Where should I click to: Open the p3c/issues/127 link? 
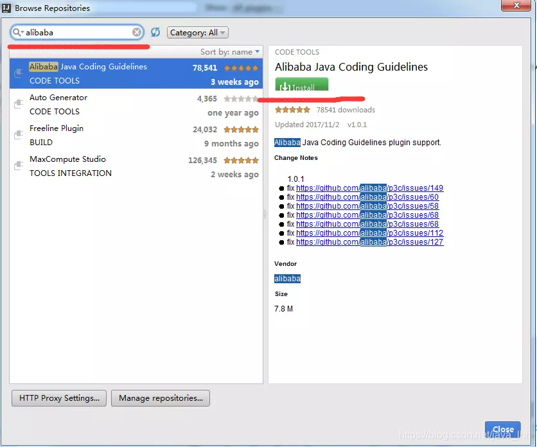tap(369, 242)
